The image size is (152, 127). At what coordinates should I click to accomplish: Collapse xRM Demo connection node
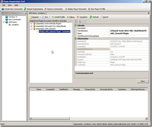(4, 22)
